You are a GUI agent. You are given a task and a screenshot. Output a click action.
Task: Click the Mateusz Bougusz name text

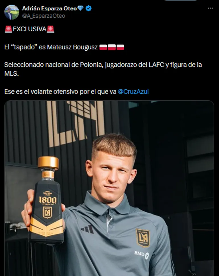tap(72, 47)
